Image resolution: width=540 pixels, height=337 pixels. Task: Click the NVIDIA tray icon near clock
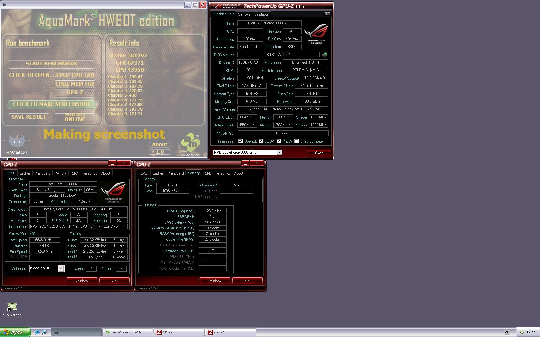(522, 332)
